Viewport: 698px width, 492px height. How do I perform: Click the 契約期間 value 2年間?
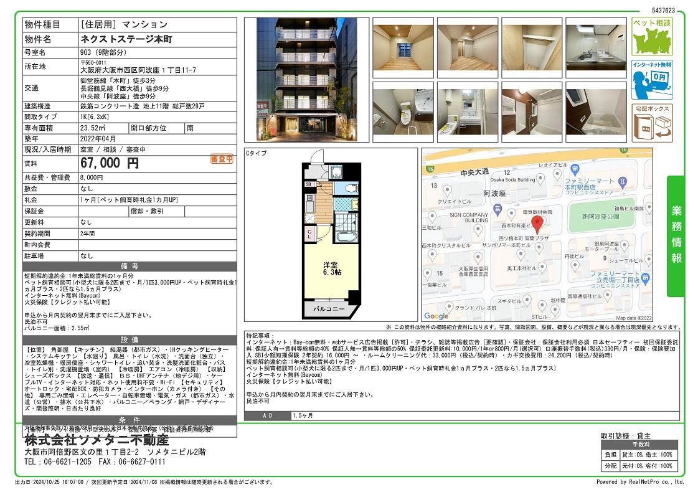click(x=87, y=234)
